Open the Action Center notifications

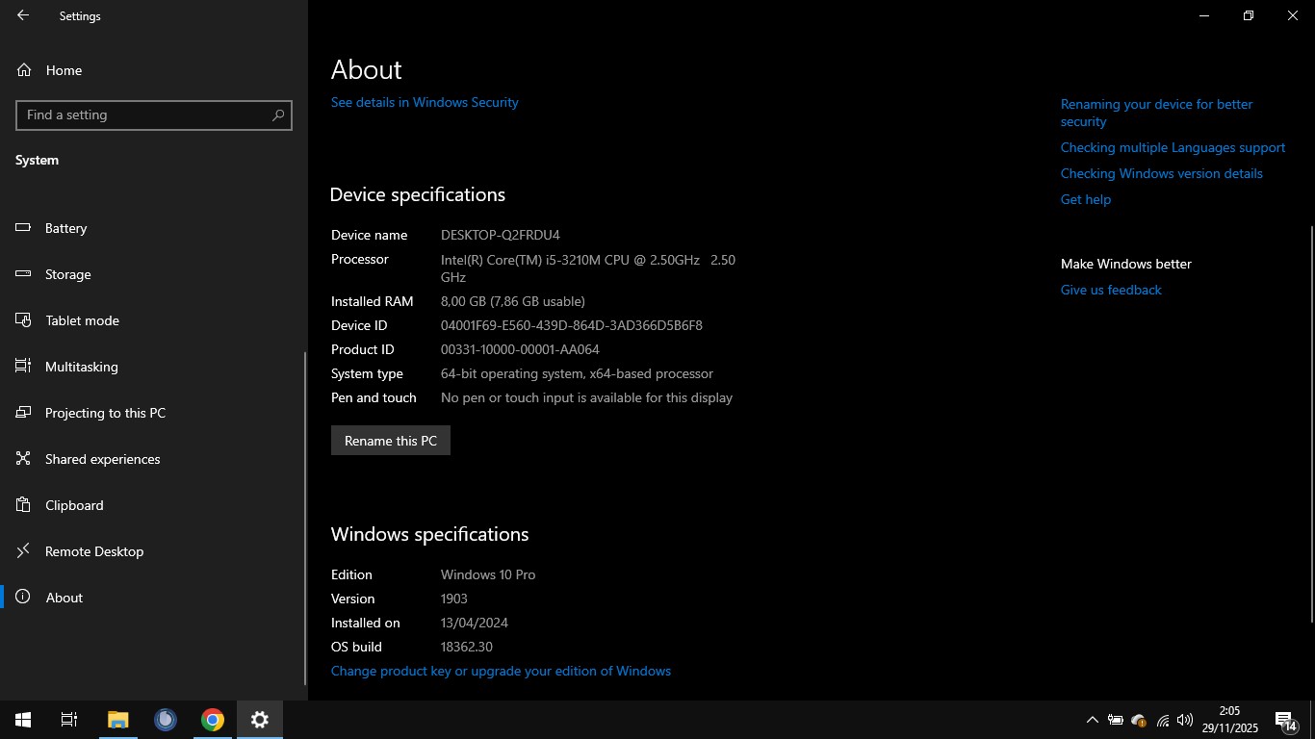[1287, 720]
